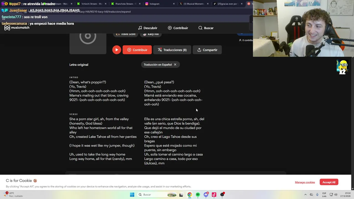Viewport: 354px width, 199px height.
Task: Open the Traducciones (8) dropdown
Action: coord(172,50)
